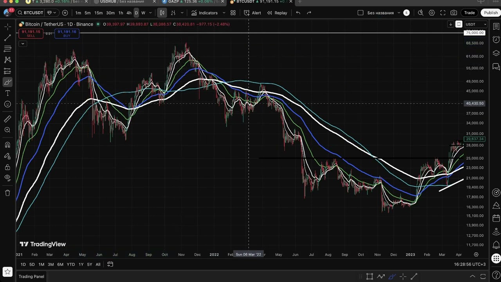Select the 5Y date range
The height and width of the screenshot is (282, 501).
[x=90, y=264]
